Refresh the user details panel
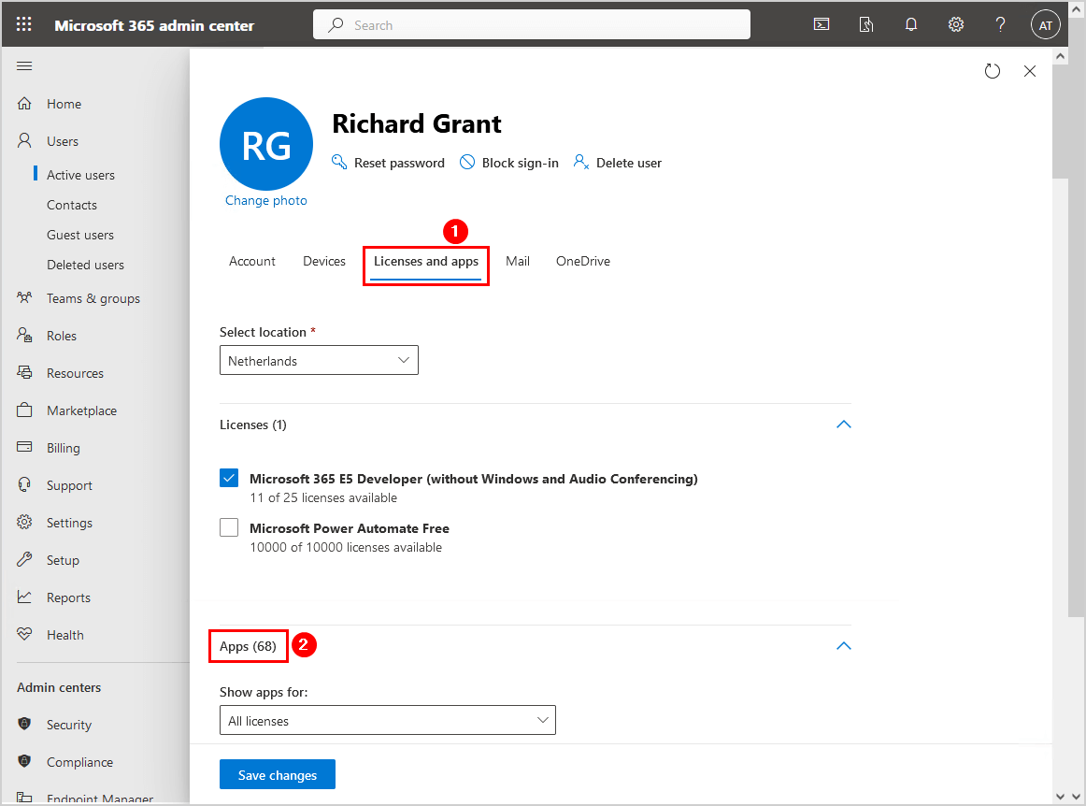Screen dimensions: 1086x806 pos(993,71)
